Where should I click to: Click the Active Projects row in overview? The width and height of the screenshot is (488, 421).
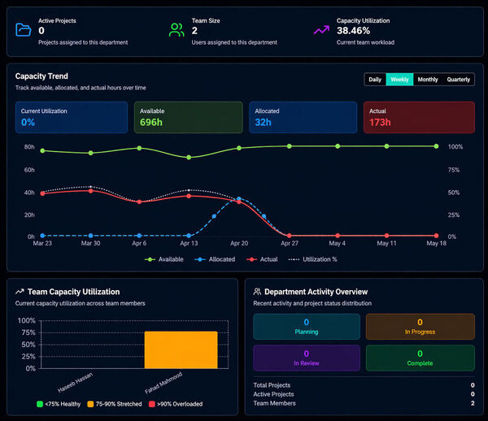coord(364,394)
